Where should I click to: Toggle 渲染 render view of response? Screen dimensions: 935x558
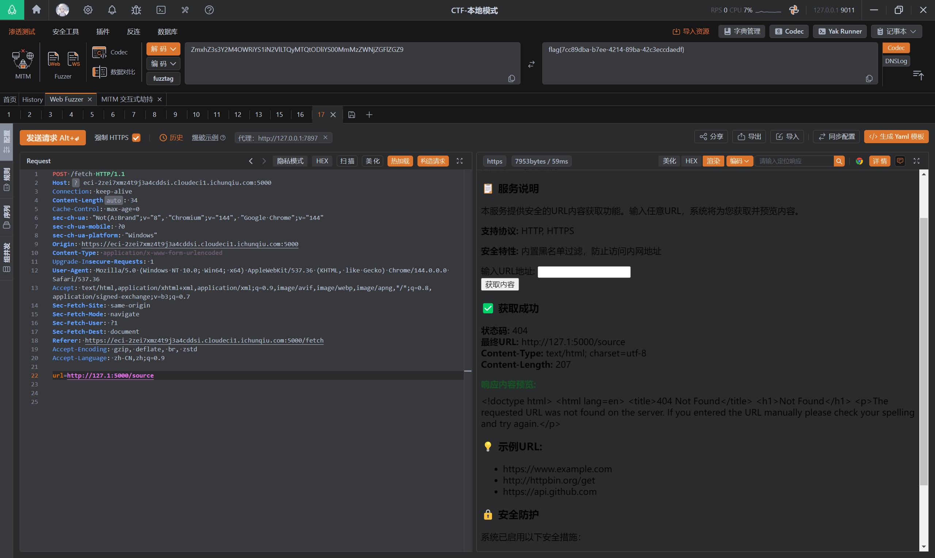[713, 161]
